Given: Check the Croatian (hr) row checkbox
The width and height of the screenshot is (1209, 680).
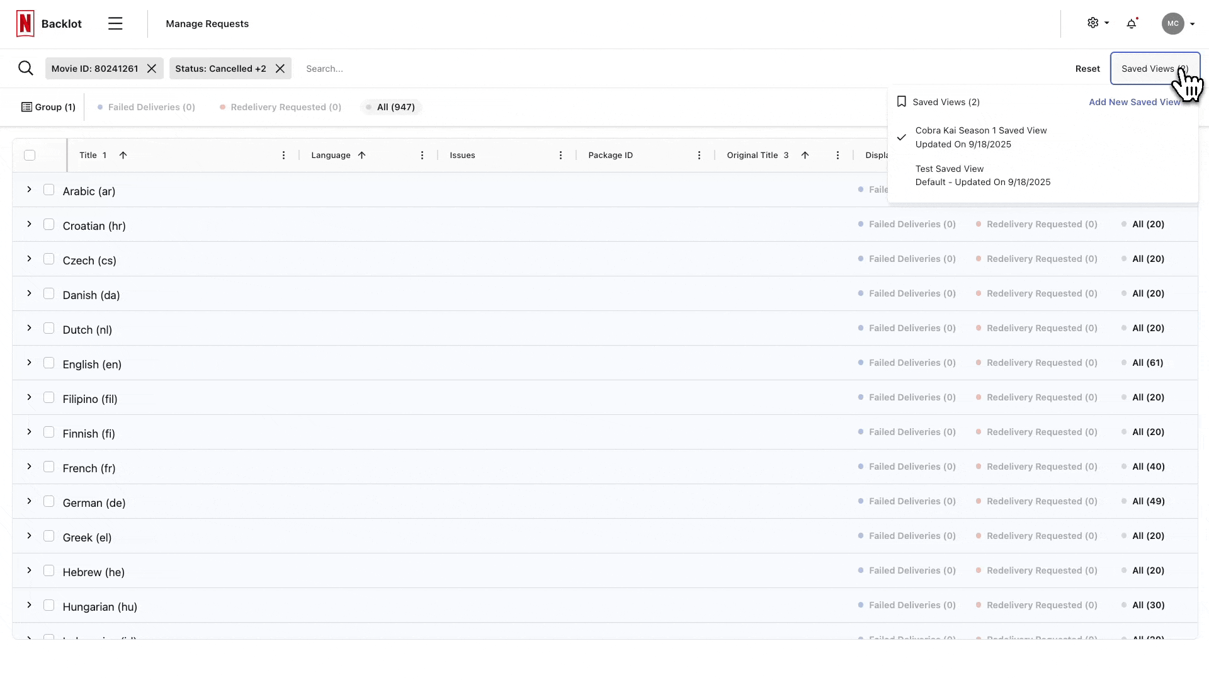Looking at the screenshot, I should click(49, 225).
